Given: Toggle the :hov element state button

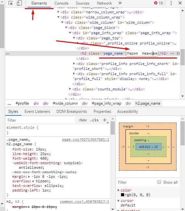Looking at the screenshot, I should 83,120.
